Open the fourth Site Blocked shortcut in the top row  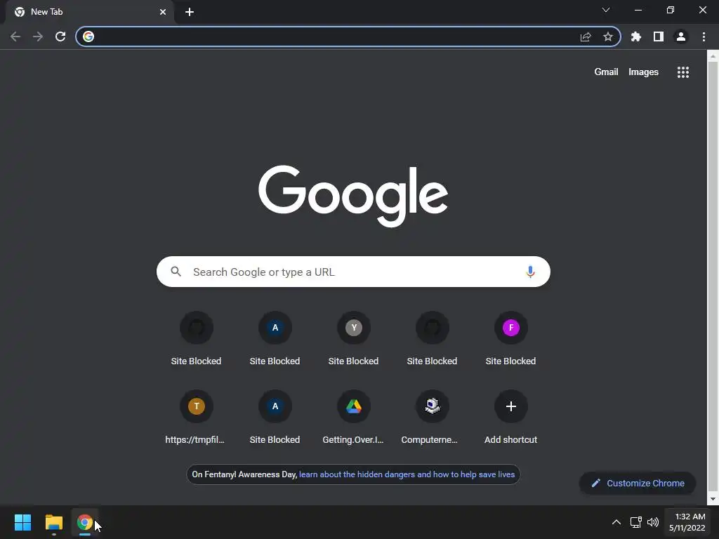(432, 339)
